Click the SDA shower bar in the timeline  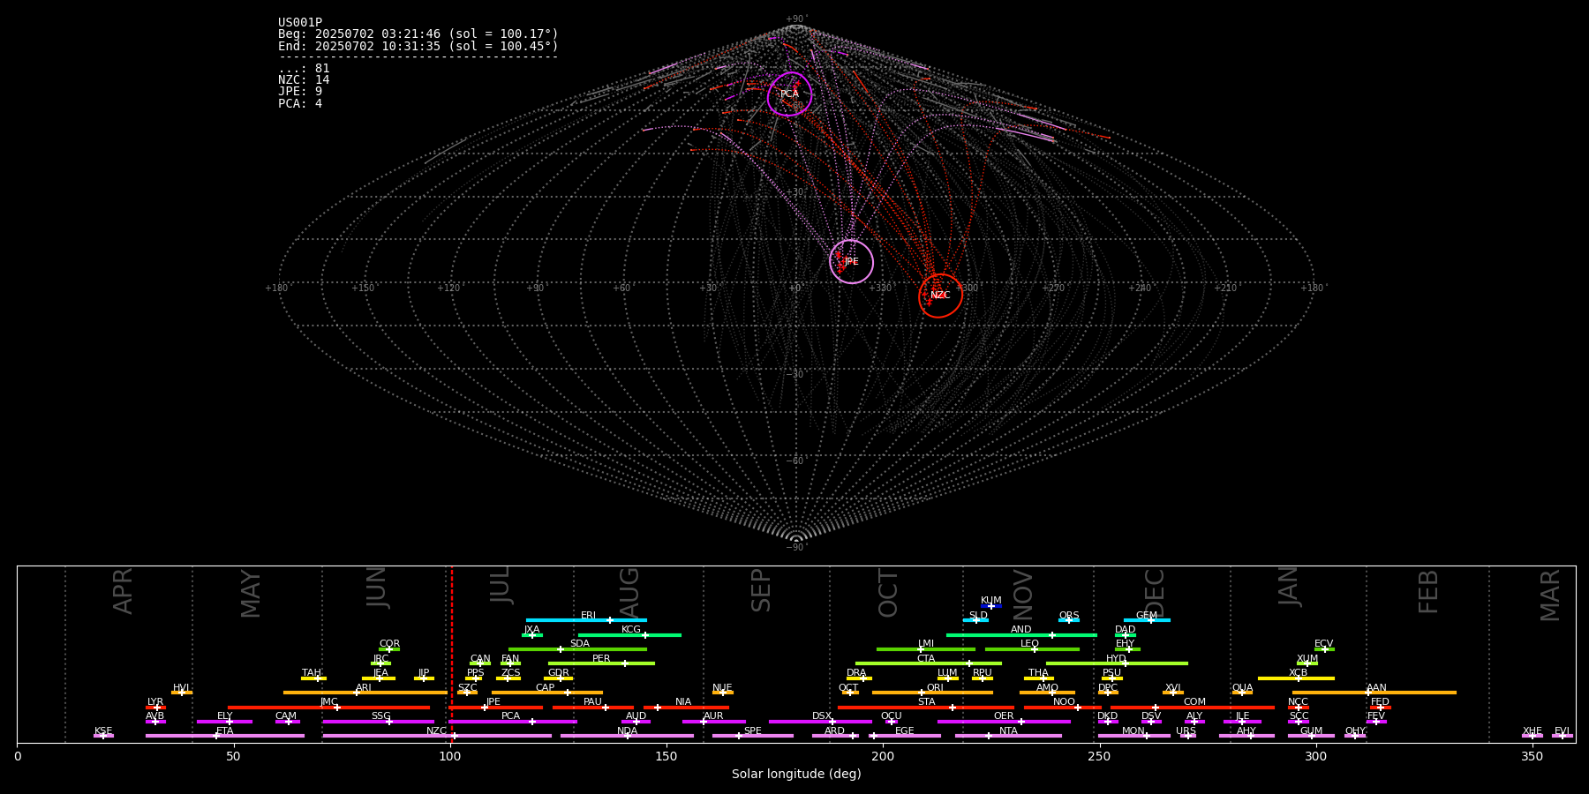[577, 649]
